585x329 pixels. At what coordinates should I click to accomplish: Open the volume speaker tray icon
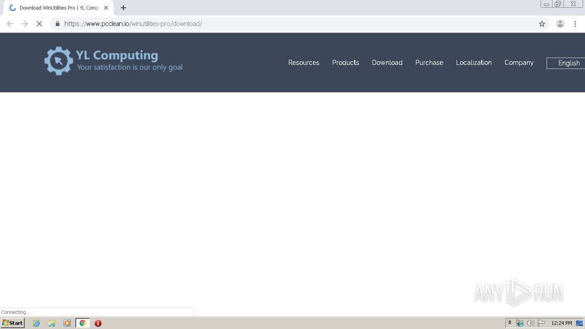pyautogui.click(x=530, y=323)
